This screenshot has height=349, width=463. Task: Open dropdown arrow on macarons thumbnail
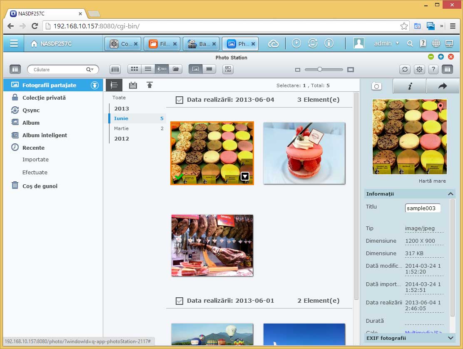click(x=245, y=176)
